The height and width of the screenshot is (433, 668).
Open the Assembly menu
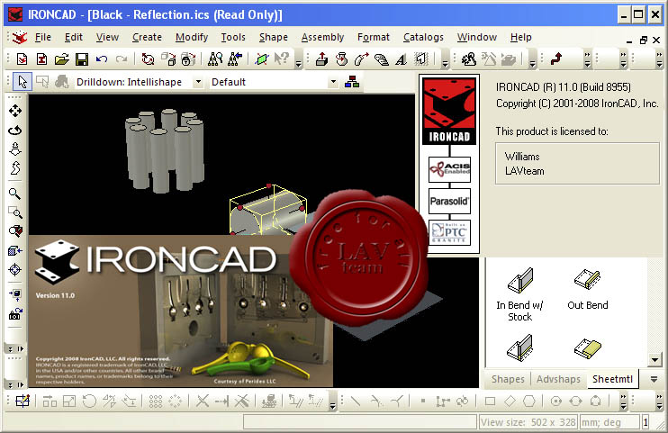tap(322, 38)
